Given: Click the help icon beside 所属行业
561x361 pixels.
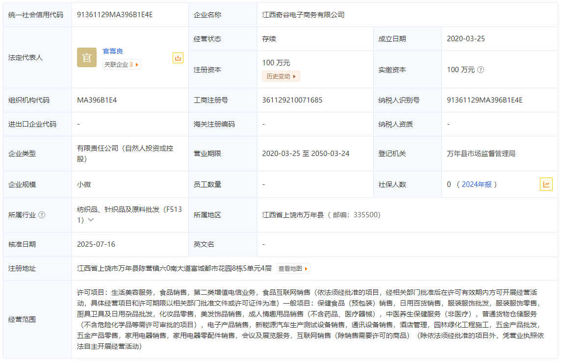Looking at the screenshot, I should (42, 215).
